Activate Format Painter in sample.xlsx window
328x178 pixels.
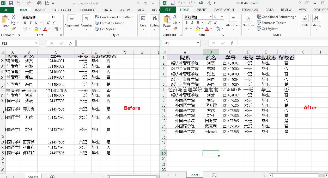(14, 29)
